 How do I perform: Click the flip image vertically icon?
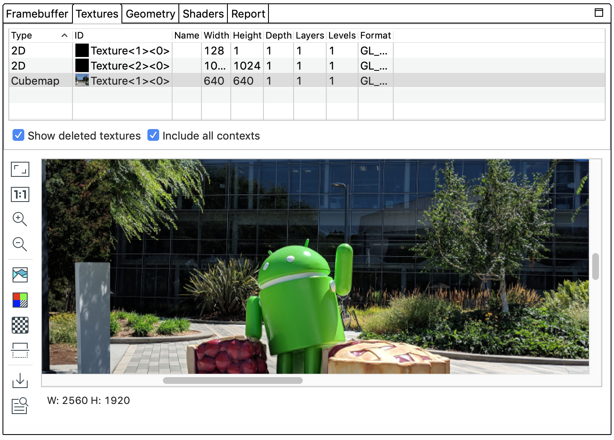(x=20, y=350)
